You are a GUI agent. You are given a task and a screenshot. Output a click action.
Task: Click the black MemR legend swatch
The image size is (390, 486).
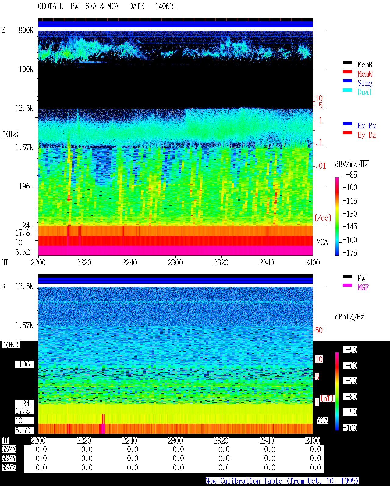coord(347,63)
